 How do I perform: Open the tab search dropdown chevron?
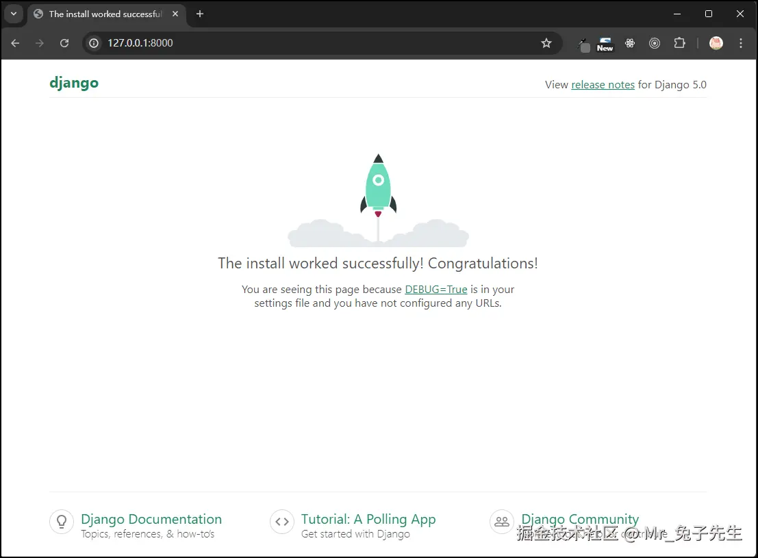coord(14,14)
